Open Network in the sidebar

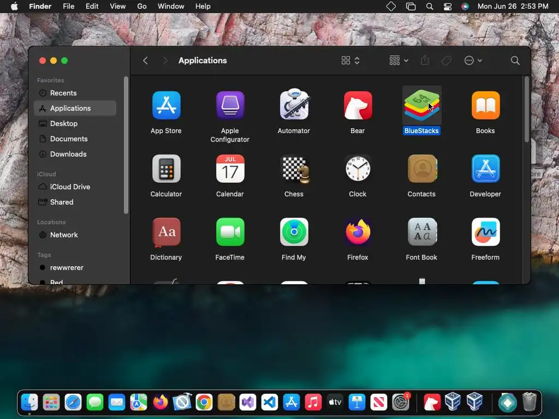(x=75, y=235)
